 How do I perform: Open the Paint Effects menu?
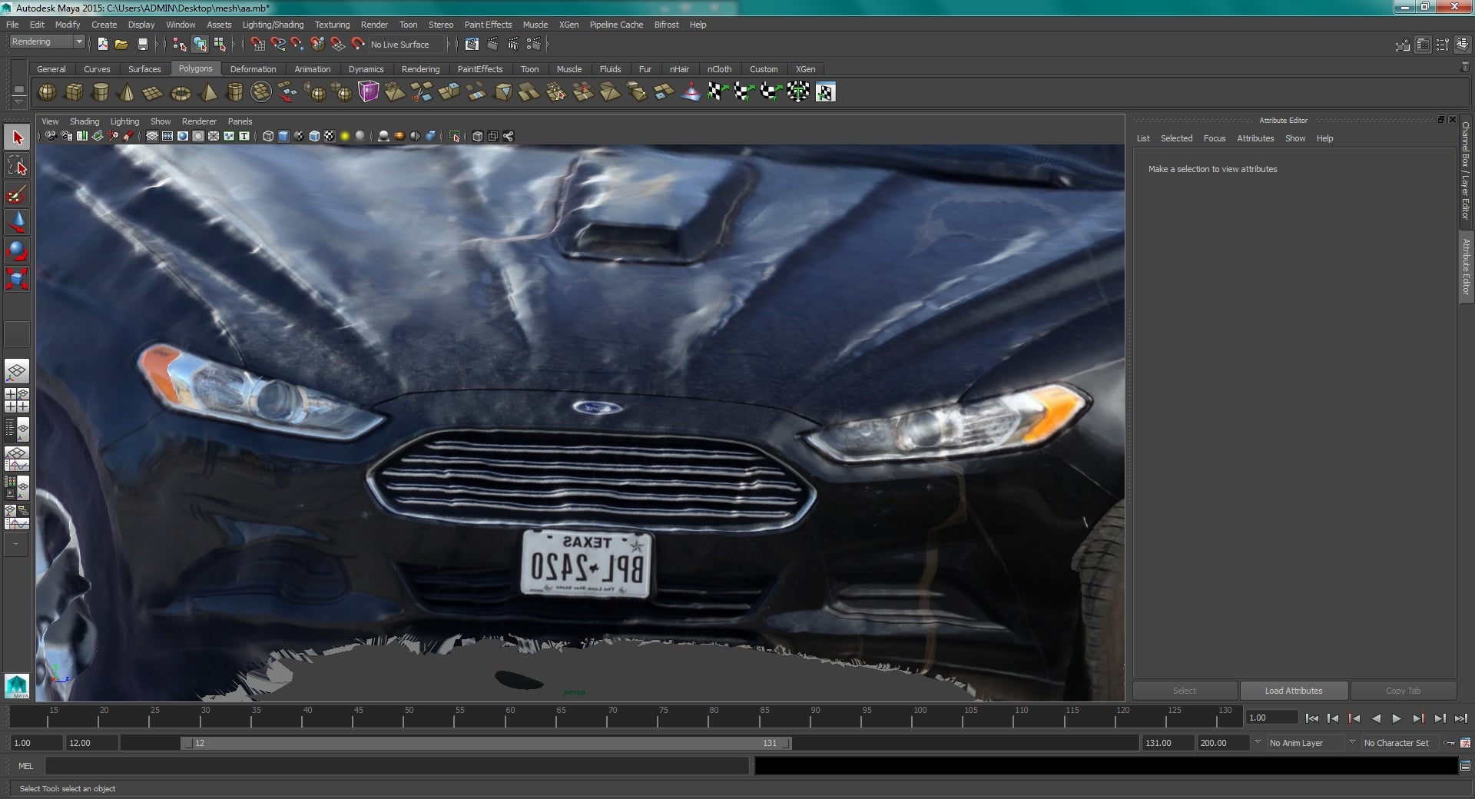[488, 25]
